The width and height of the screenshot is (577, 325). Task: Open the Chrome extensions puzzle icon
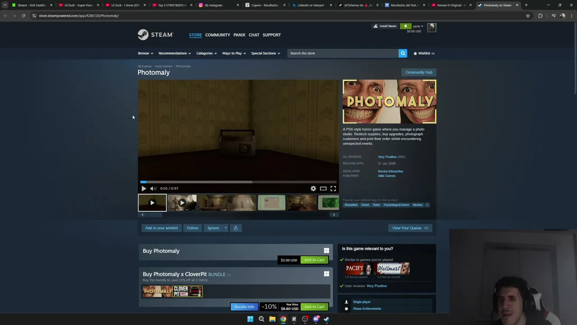[540, 16]
